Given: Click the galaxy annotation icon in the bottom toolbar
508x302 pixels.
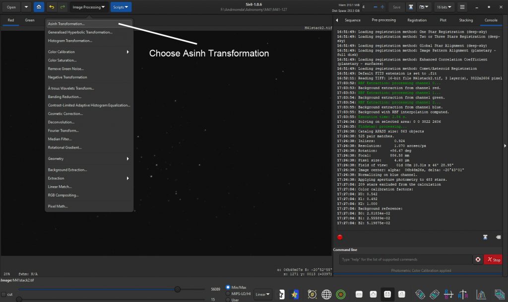Looking at the screenshot, I should click(x=312, y=294).
